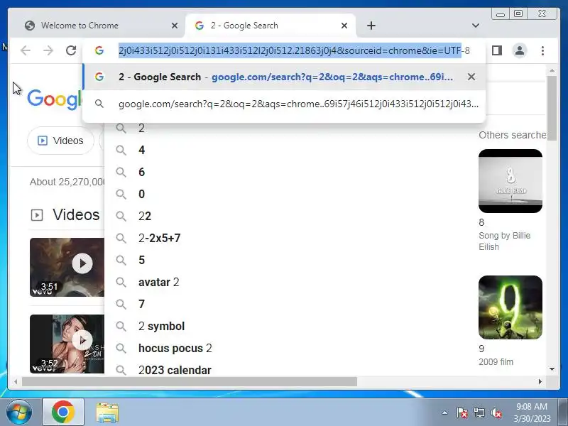Expand the tab search chevron
The height and width of the screenshot is (426, 568).
coord(476,26)
